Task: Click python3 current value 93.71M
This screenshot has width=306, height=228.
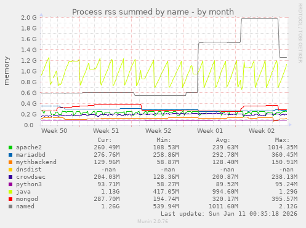Action: (x=108, y=184)
